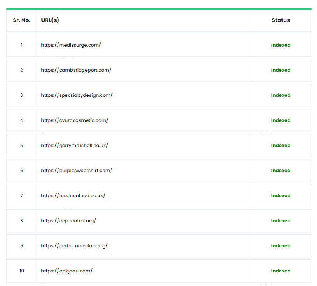The height and width of the screenshot is (286, 317).
Task: Select the URL(s) column header
Action: pyautogui.click(x=50, y=20)
